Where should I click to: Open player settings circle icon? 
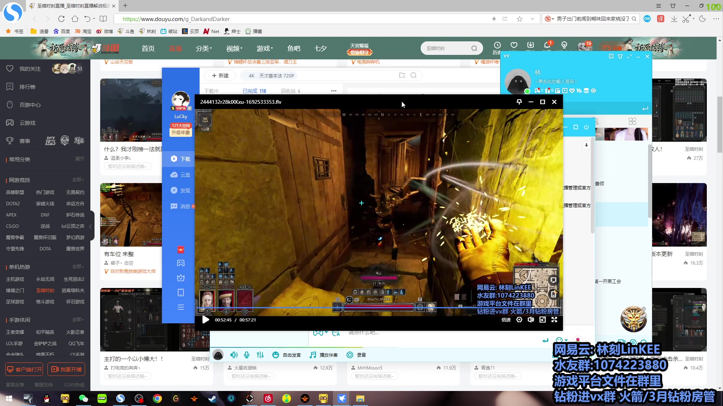pyautogui.click(x=519, y=320)
